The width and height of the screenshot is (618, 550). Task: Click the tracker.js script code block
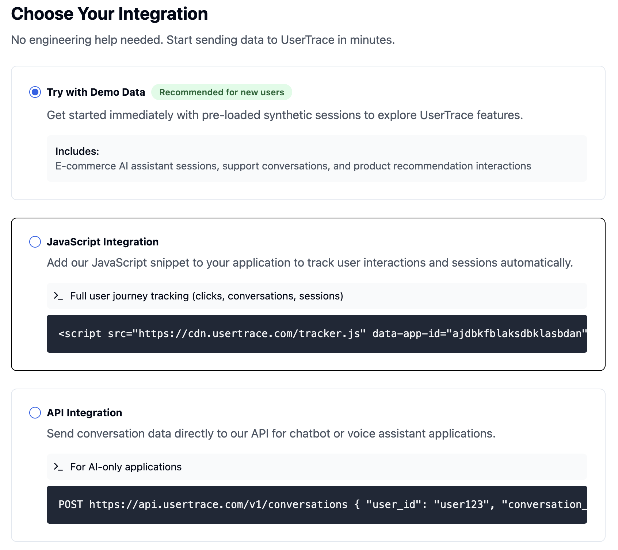[317, 334]
